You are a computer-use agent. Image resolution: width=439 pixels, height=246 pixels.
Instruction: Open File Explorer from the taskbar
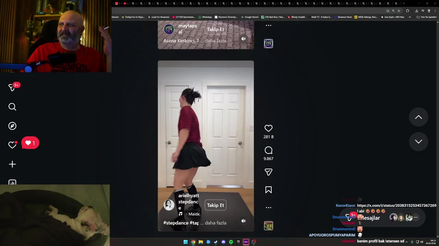point(201,242)
